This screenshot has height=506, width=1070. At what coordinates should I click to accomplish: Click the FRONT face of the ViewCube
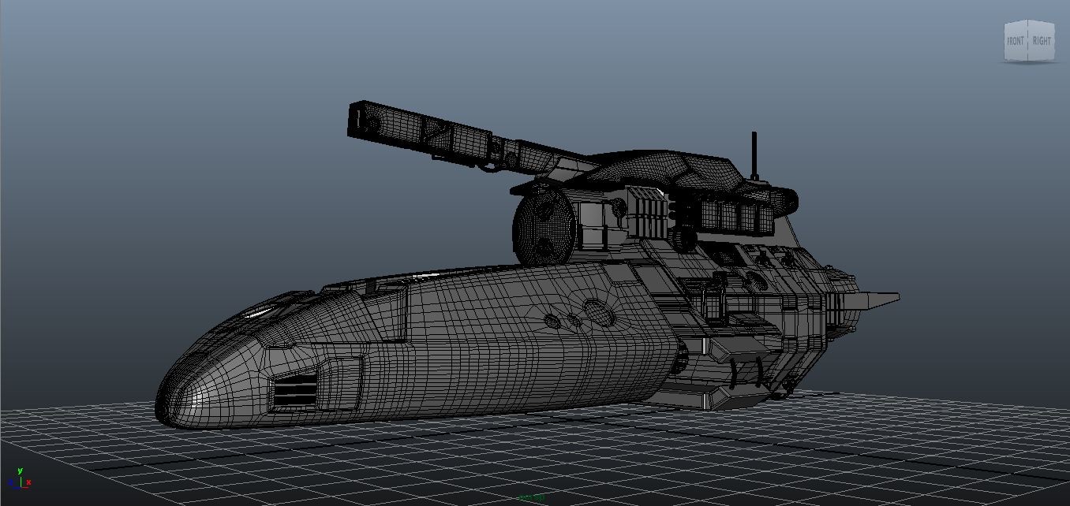[x=1016, y=39]
